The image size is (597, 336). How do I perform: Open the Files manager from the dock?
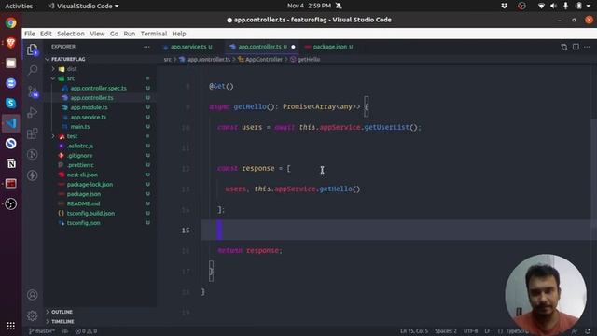tap(10, 63)
